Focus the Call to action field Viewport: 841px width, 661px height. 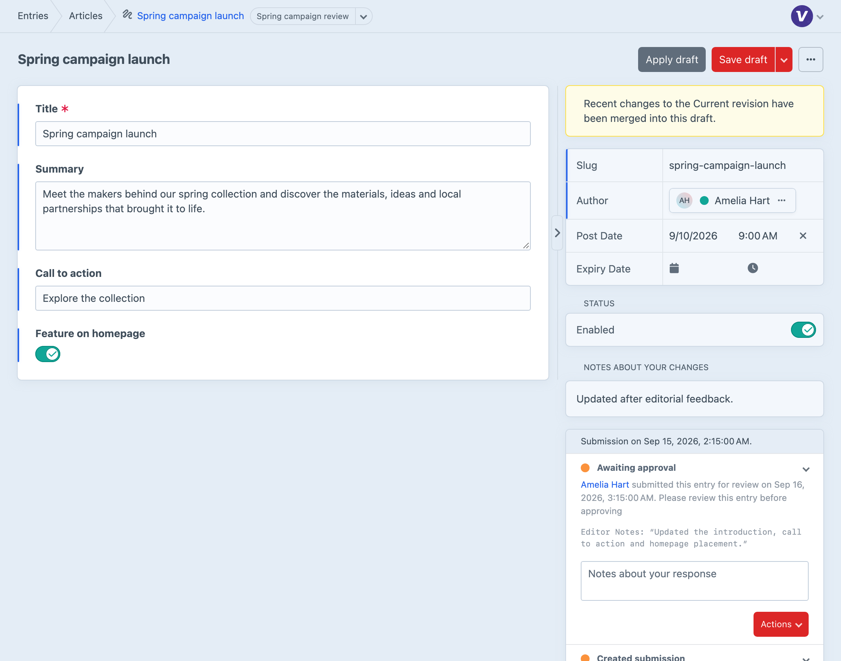[x=283, y=299]
